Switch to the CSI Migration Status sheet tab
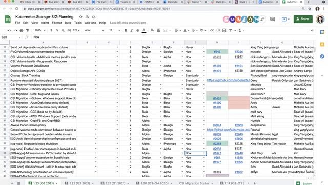The height and width of the screenshot is (185, 328). coord(194,183)
